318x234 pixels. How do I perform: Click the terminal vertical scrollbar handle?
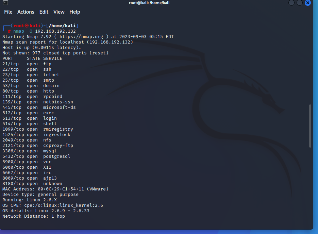coord(310,126)
